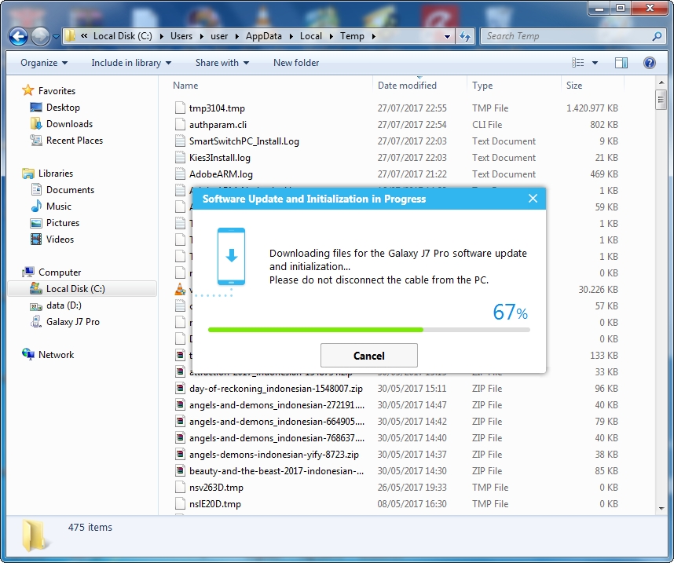
Task: Open recent locations dropdown beside Forward
Action: pyautogui.click(x=56, y=37)
